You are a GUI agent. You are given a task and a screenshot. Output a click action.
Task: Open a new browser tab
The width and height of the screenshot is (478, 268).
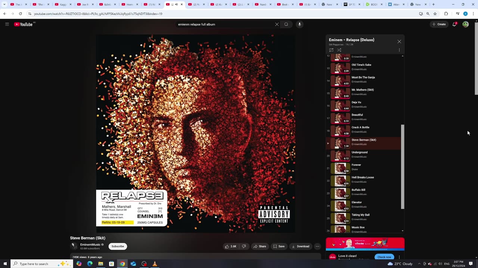point(434,4)
